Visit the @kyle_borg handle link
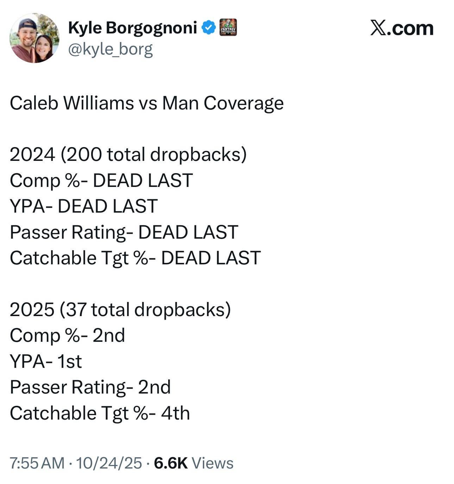This screenshot has width=454, height=484. (110, 49)
